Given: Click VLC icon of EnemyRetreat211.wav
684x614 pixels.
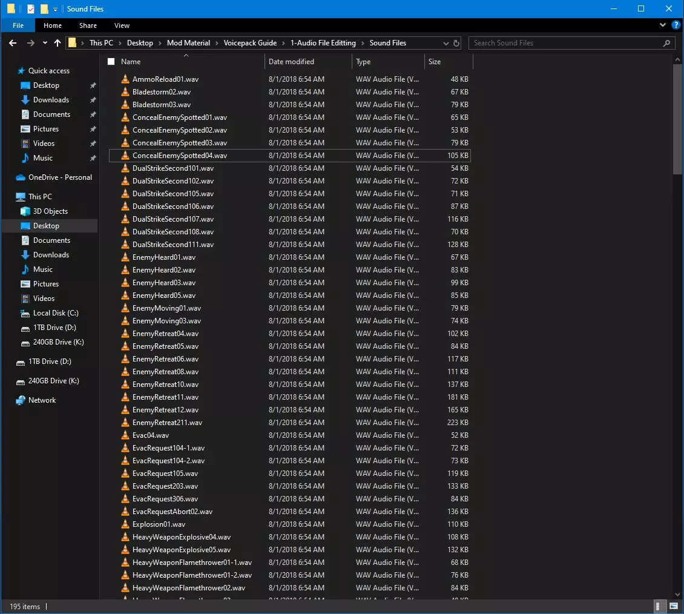Looking at the screenshot, I should (x=125, y=423).
